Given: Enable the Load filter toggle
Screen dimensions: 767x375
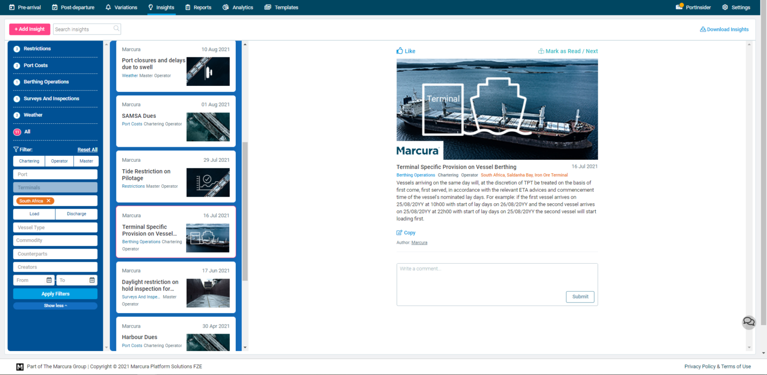Looking at the screenshot, I should pyautogui.click(x=34, y=214).
